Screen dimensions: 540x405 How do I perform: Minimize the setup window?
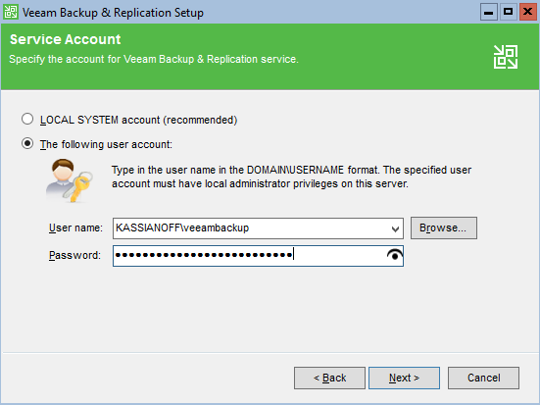489,12
